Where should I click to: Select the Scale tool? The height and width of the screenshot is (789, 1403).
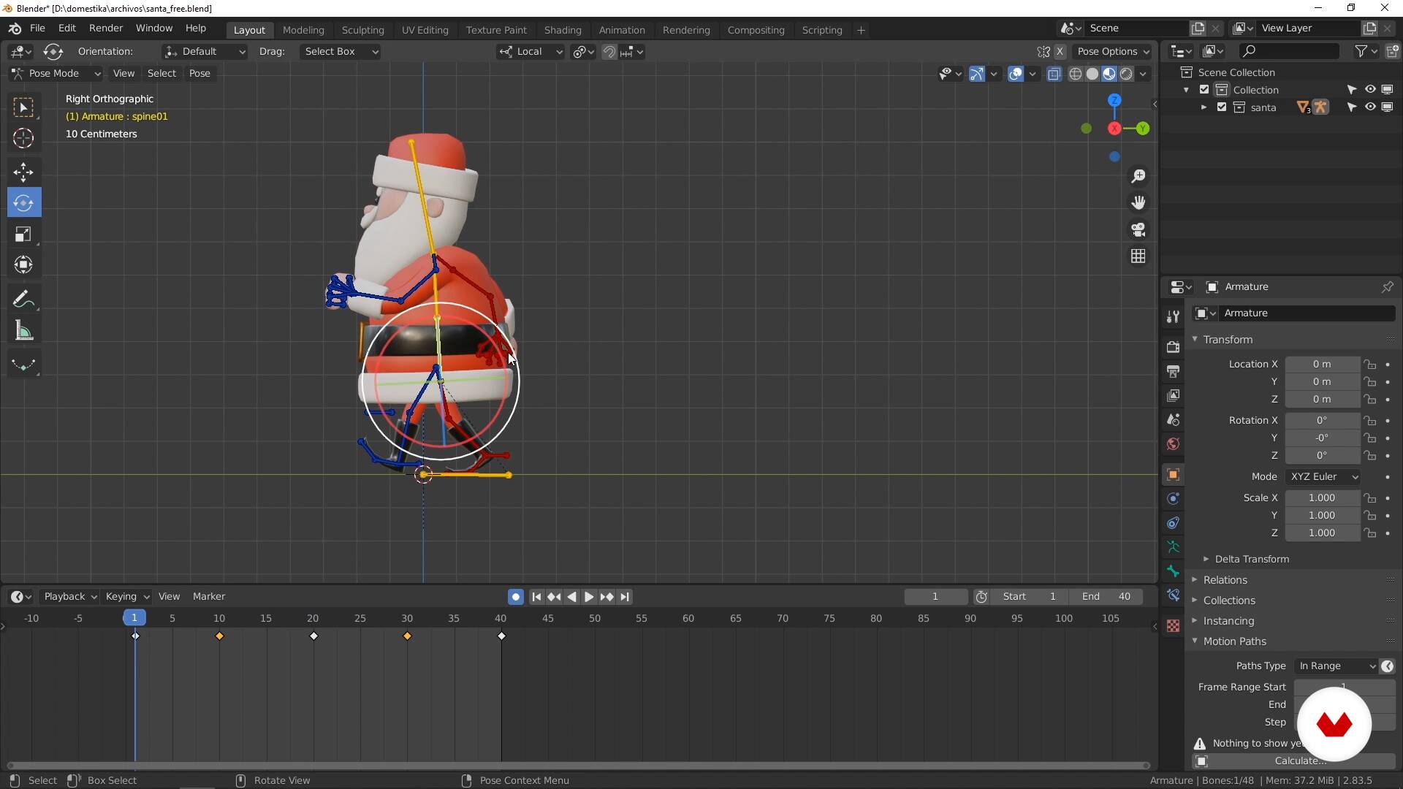tap(23, 234)
